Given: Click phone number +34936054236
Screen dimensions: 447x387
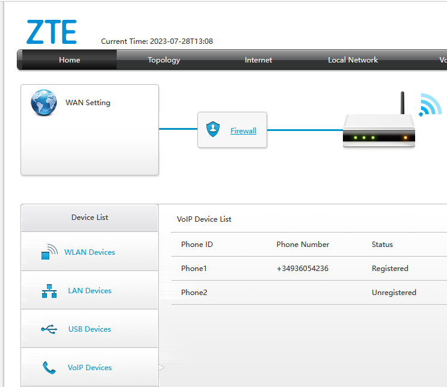Looking at the screenshot, I should tap(302, 269).
